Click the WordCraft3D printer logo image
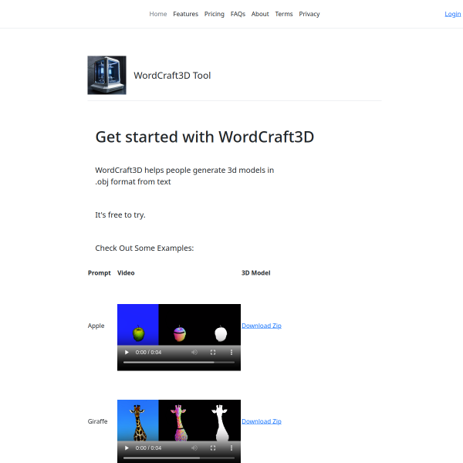This screenshot has height=463, width=463. point(107,76)
